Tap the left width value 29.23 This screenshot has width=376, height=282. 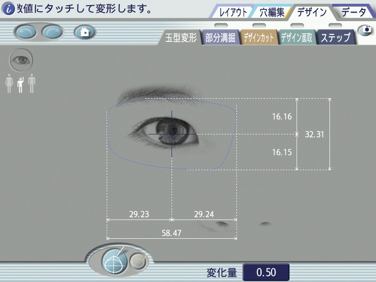coord(139,214)
